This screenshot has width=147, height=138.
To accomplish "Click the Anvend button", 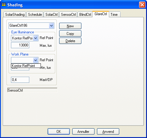I will 108,132.
